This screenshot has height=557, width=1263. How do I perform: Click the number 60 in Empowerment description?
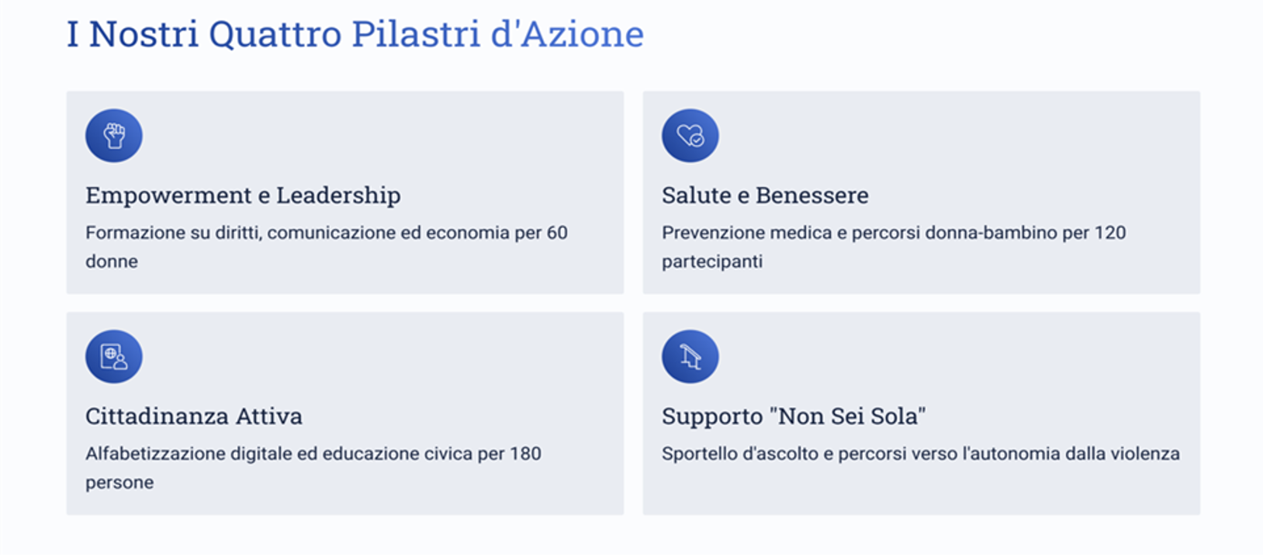click(x=557, y=233)
